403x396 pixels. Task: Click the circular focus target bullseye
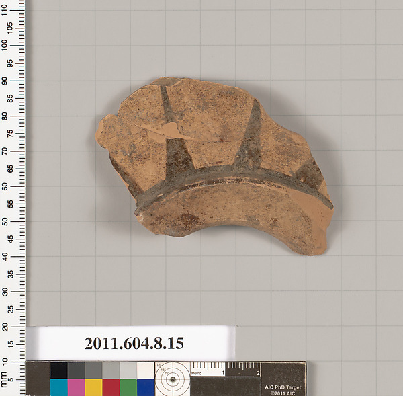[173, 379]
